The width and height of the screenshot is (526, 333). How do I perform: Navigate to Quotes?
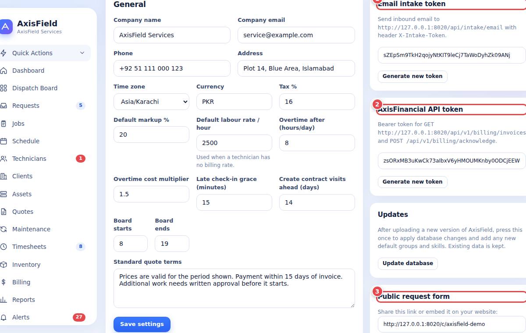click(x=43, y=212)
